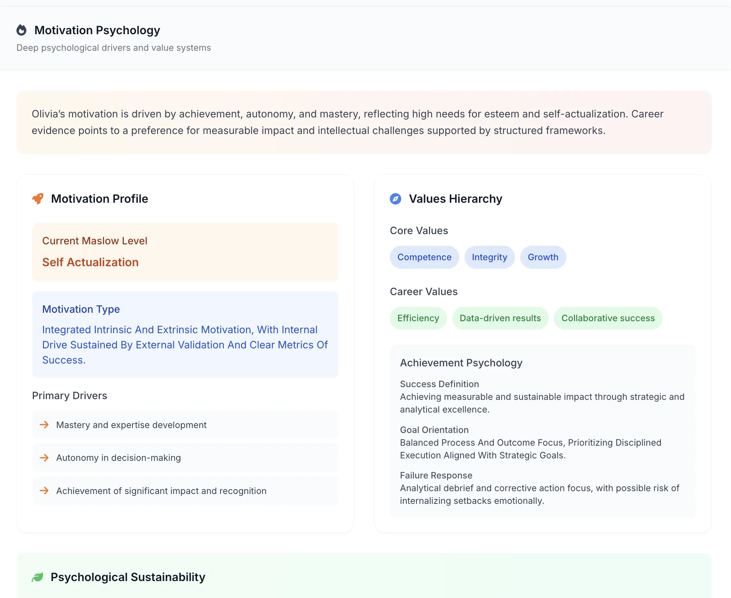The width and height of the screenshot is (731, 598).
Task: Click the Achievement Psychology heading
Action: 461,363
